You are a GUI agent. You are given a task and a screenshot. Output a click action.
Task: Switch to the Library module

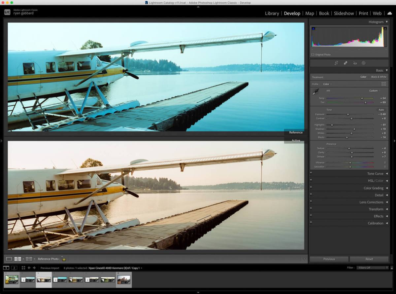tap(272, 14)
